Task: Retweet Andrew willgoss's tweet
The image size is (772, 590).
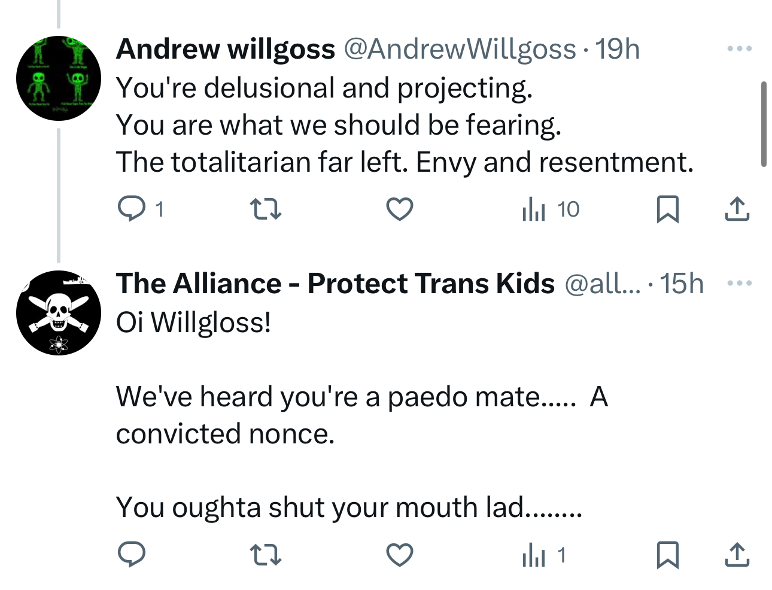Action: [265, 209]
